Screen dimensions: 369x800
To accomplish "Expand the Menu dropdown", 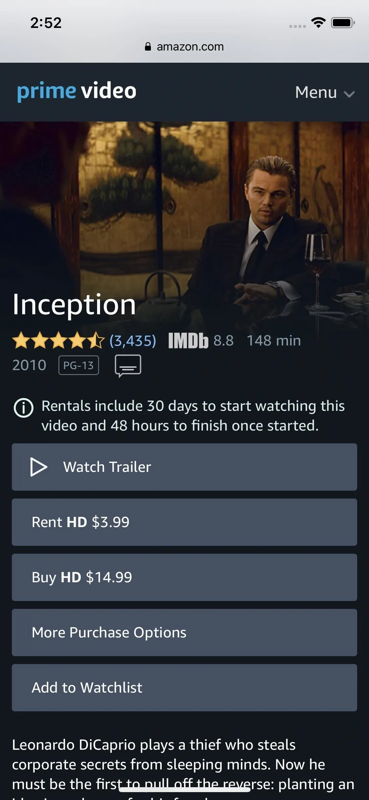I will click(x=325, y=92).
